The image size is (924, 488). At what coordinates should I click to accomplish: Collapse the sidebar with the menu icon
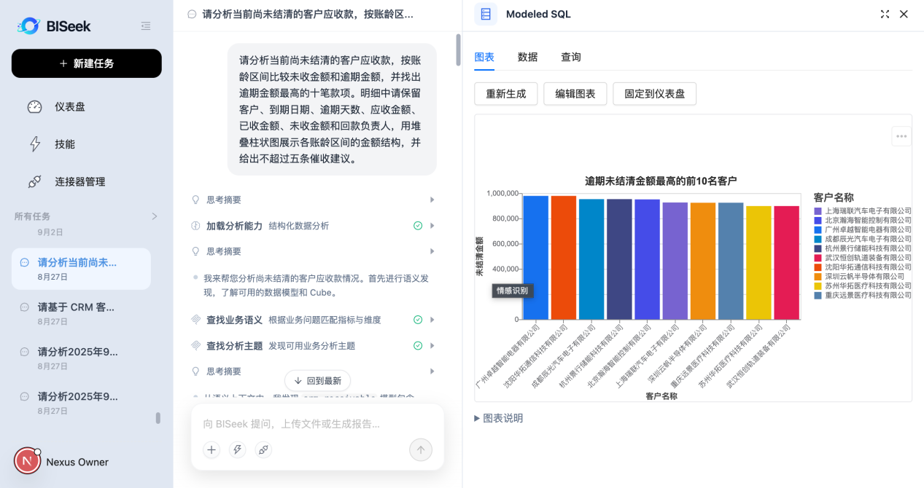click(146, 26)
